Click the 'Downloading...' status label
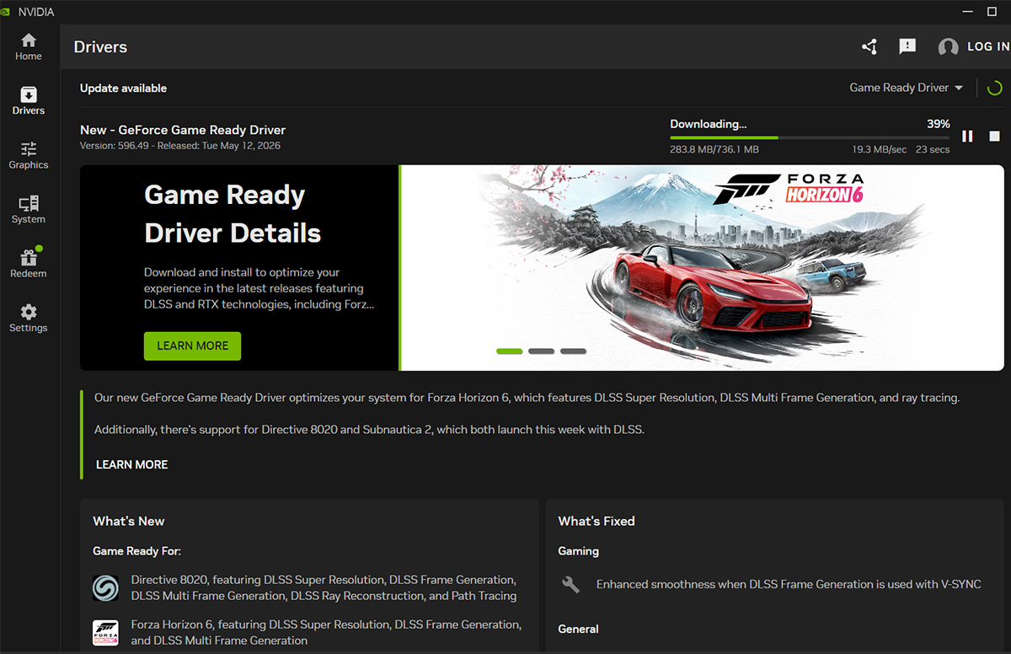The width and height of the screenshot is (1011, 654). pos(709,124)
